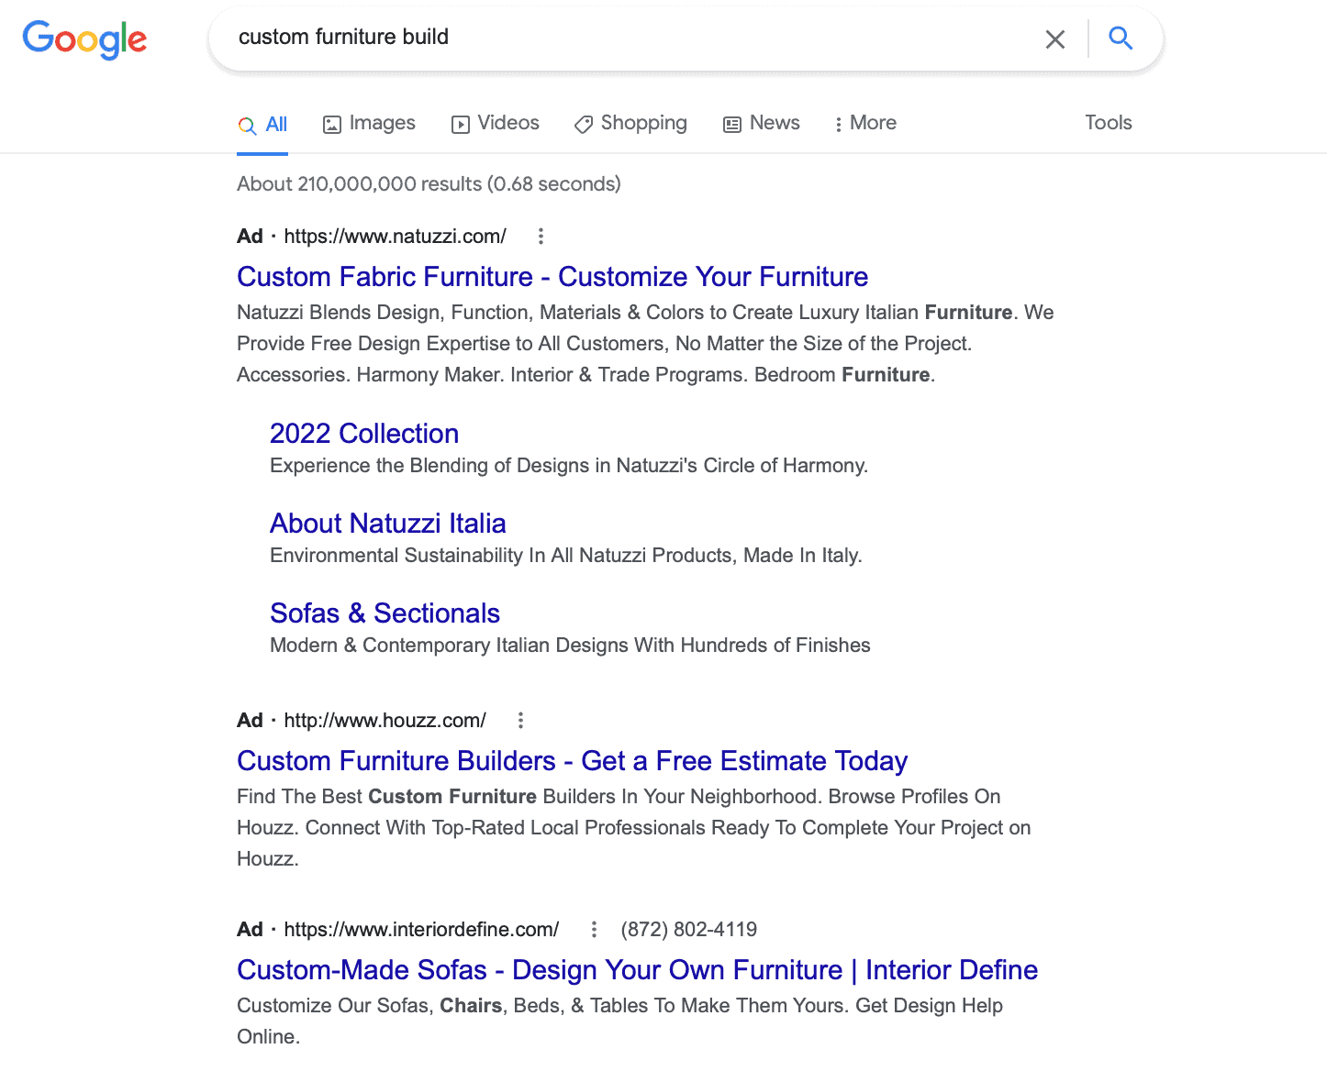
Task: Switch to the Shopping tab
Action: tap(630, 123)
